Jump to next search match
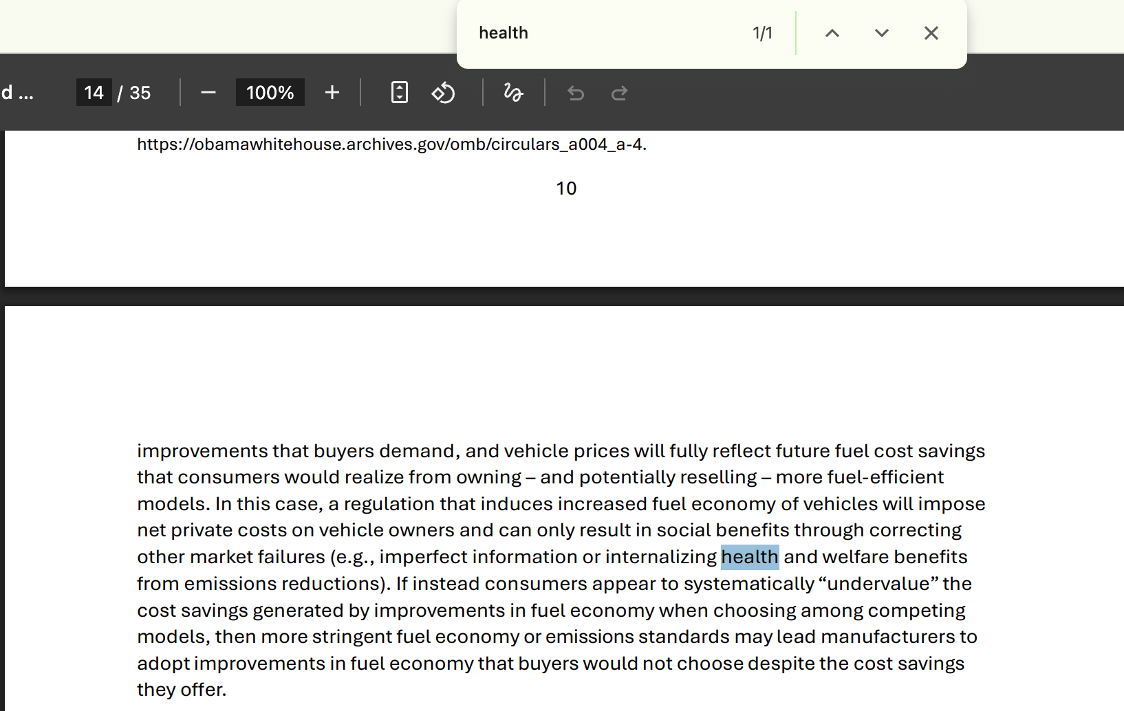Viewport: 1124px width, 711px height. point(881,33)
